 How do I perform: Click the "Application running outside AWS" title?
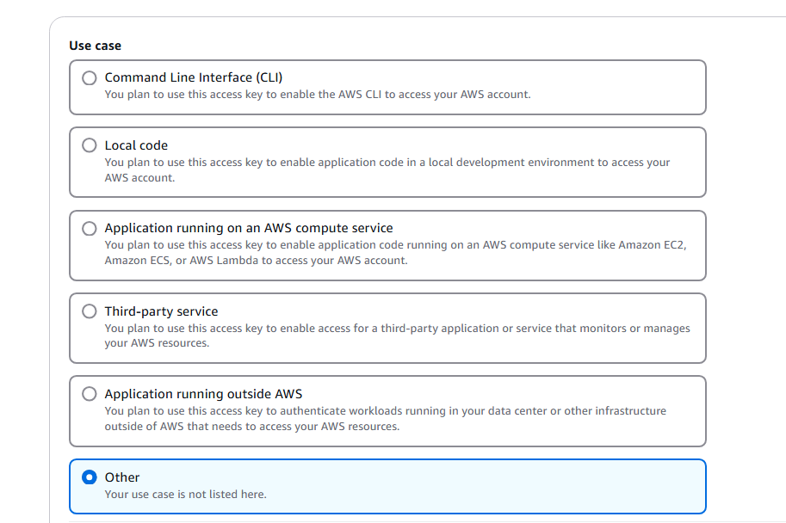[x=203, y=394]
